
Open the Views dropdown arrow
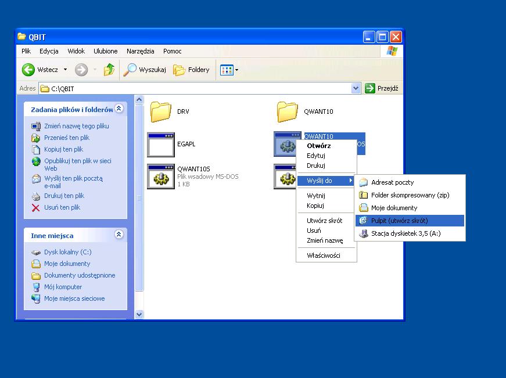(x=237, y=70)
